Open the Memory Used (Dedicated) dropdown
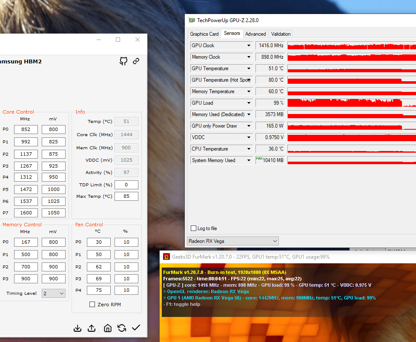Image resolution: width=416 pixels, height=342 pixels. click(221, 114)
